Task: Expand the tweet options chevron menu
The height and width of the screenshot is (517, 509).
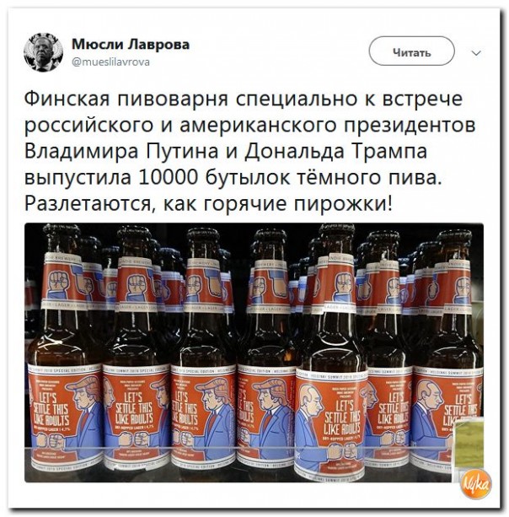Action: pyautogui.click(x=476, y=53)
